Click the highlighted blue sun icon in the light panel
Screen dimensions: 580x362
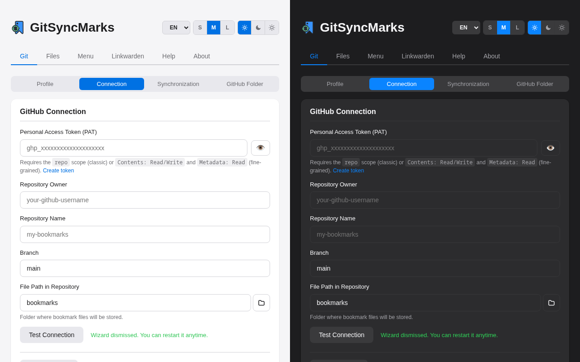pyautogui.click(x=245, y=28)
